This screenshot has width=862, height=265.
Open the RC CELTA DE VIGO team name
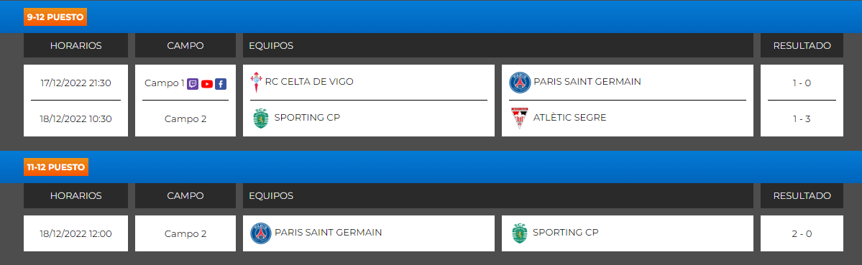coord(309,82)
